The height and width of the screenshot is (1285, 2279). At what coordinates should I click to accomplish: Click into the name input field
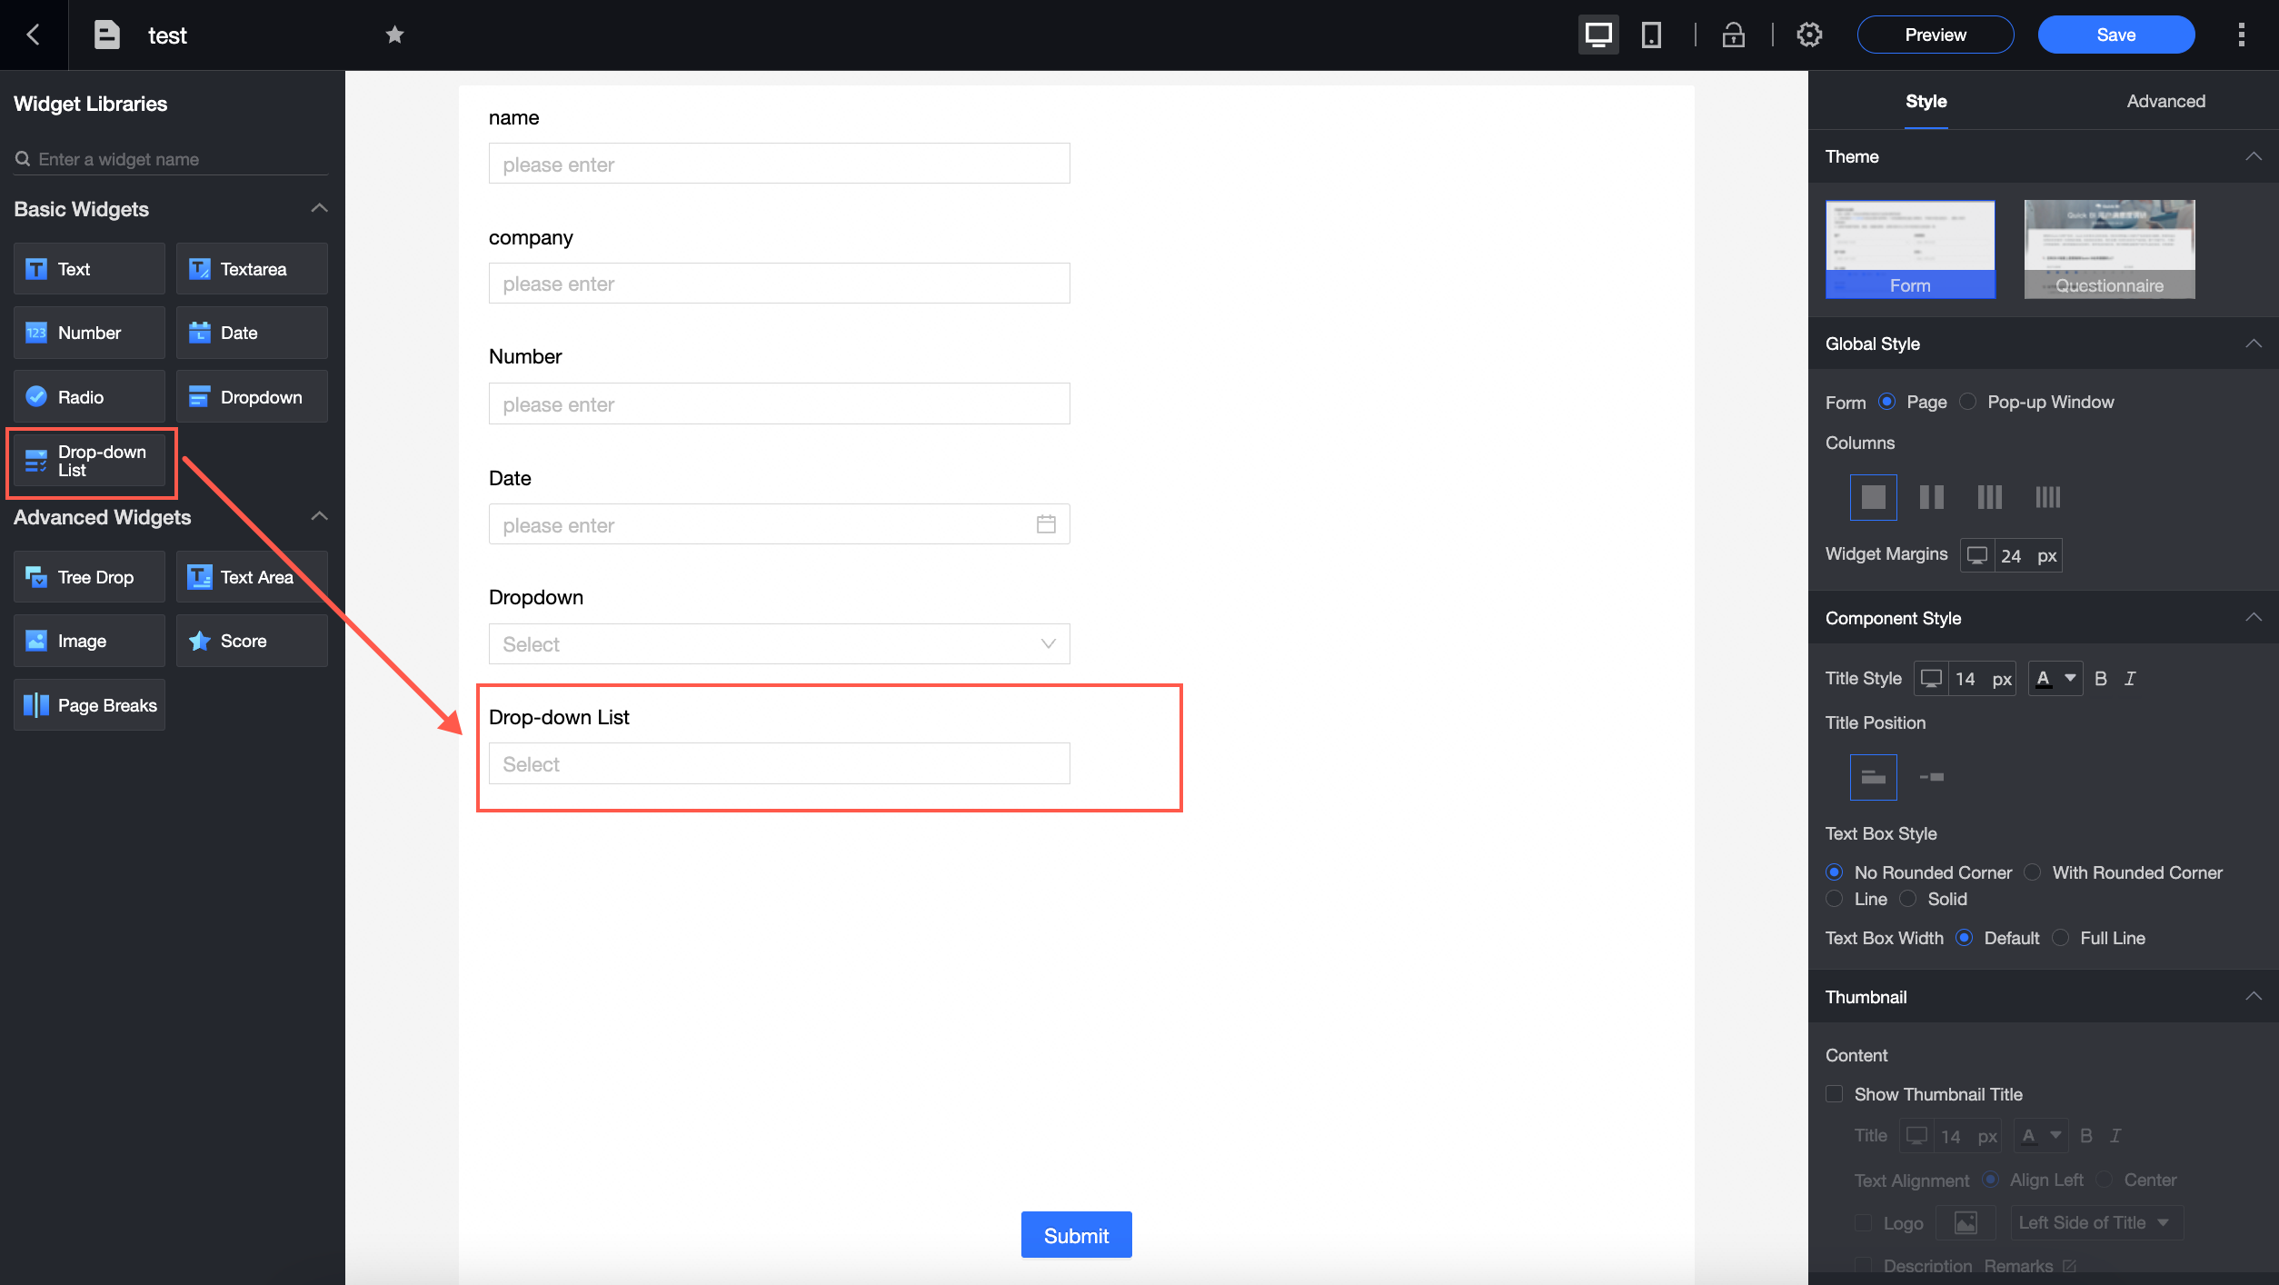coord(778,164)
